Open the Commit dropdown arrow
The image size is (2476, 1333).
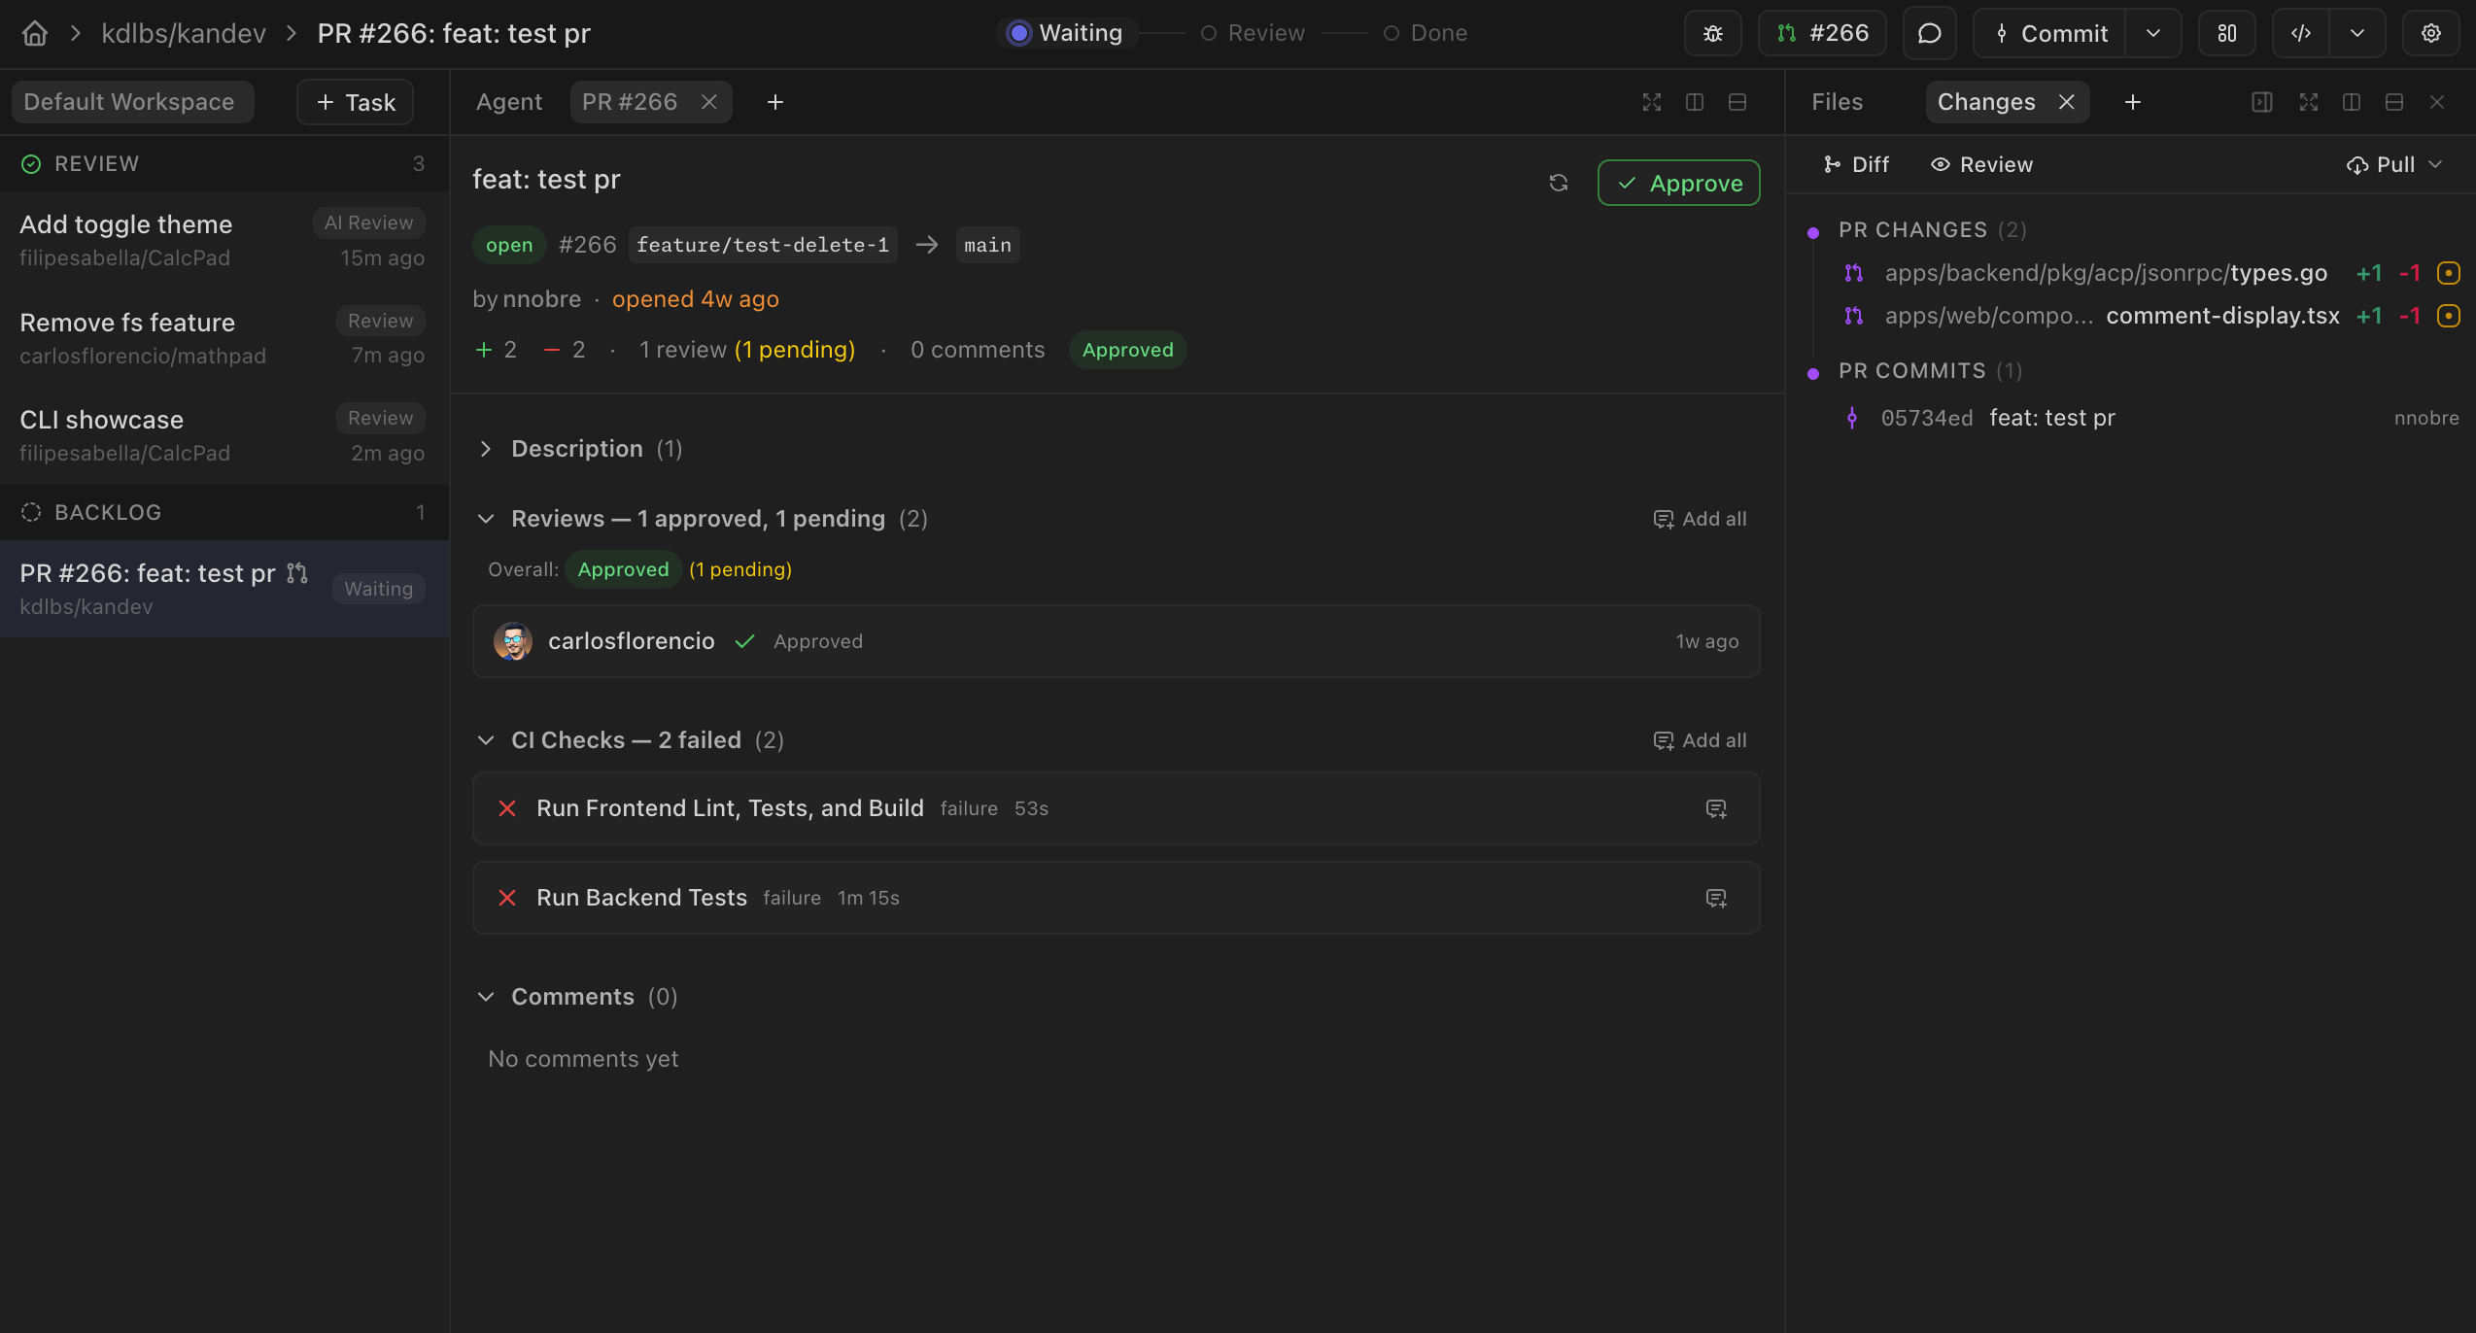pos(2153,33)
